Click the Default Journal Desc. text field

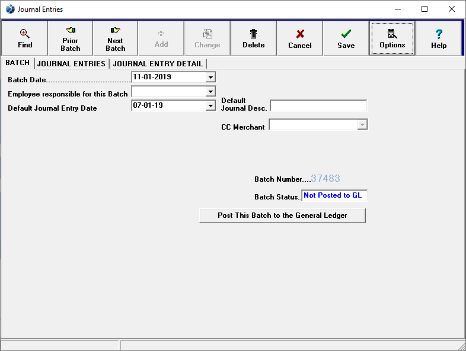point(318,106)
